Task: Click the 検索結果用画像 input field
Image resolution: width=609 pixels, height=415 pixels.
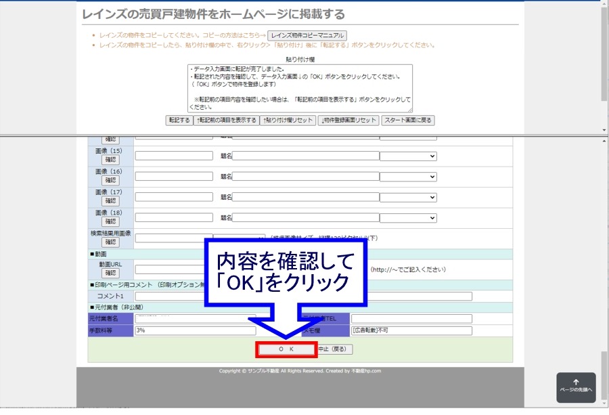Action: [174, 238]
